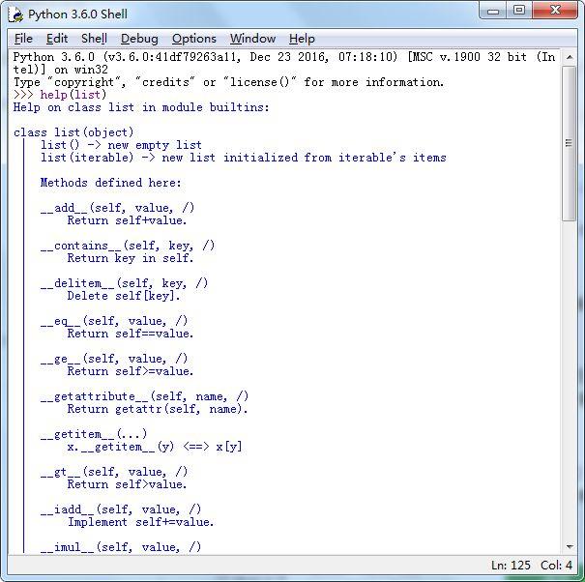Click 'Implement self+=value.' text
Image resolution: width=585 pixels, height=582 pixels.
(x=140, y=522)
